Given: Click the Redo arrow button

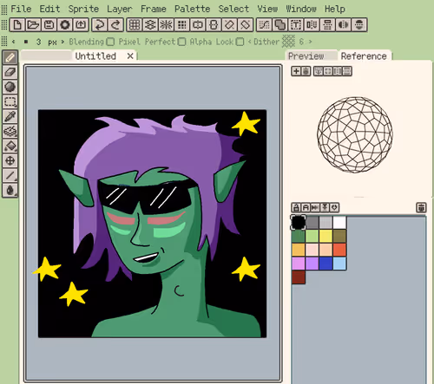Looking at the screenshot, I should click(x=115, y=24).
